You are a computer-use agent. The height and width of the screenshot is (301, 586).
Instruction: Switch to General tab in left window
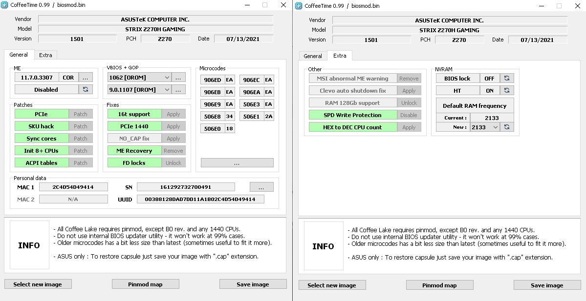click(x=19, y=55)
